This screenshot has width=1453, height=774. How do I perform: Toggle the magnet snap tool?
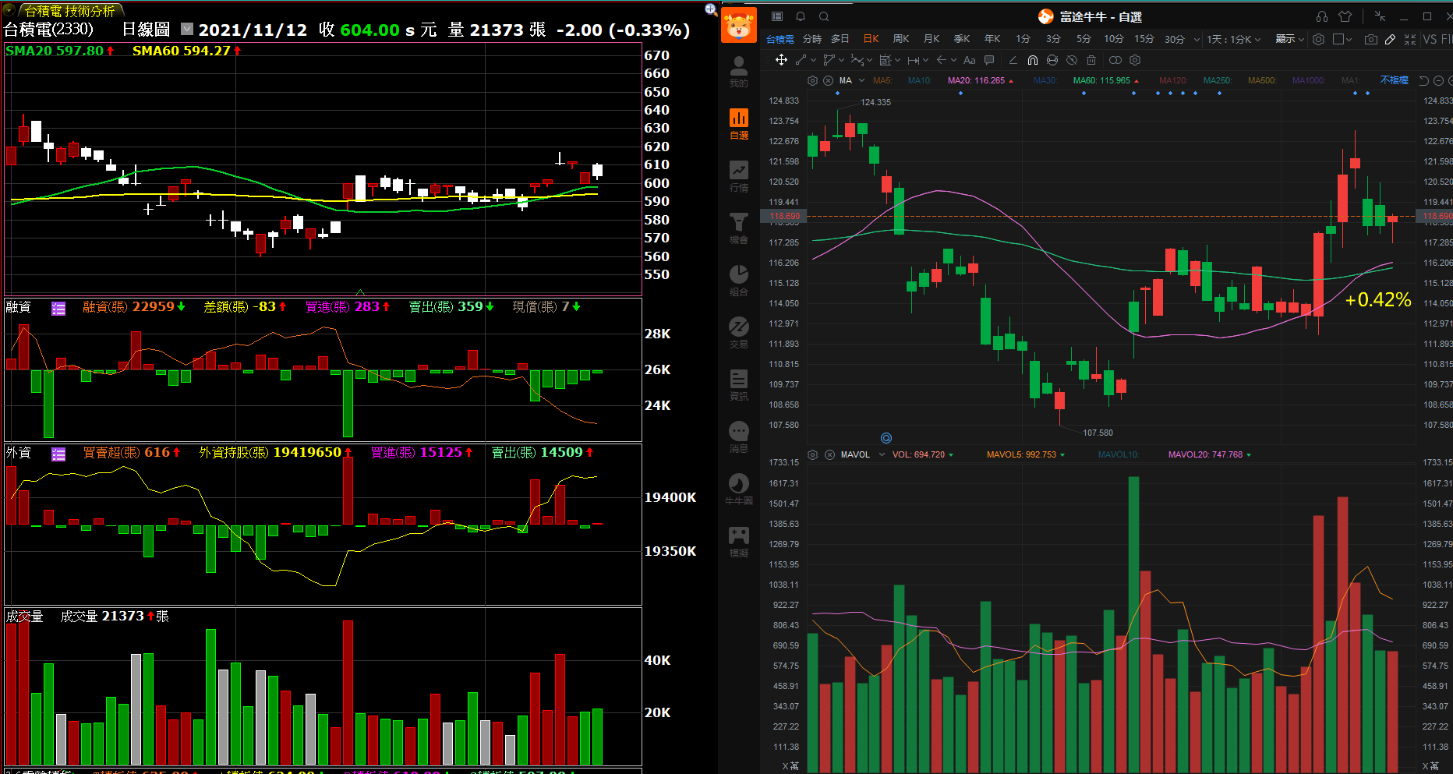pyautogui.click(x=1032, y=60)
